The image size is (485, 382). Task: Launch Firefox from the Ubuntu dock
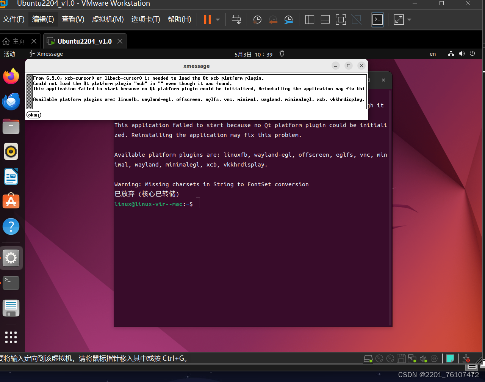(x=11, y=76)
